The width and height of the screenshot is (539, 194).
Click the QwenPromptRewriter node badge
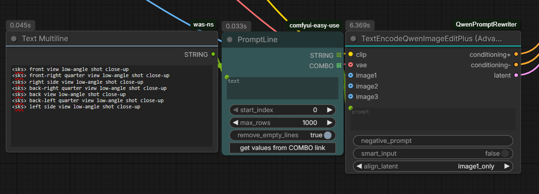point(486,24)
